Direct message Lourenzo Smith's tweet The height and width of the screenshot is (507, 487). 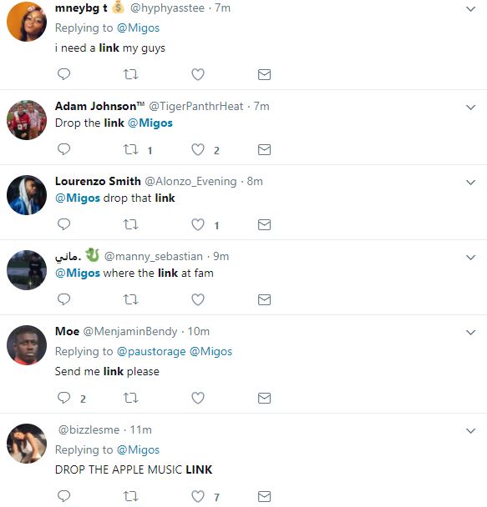[264, 224]
